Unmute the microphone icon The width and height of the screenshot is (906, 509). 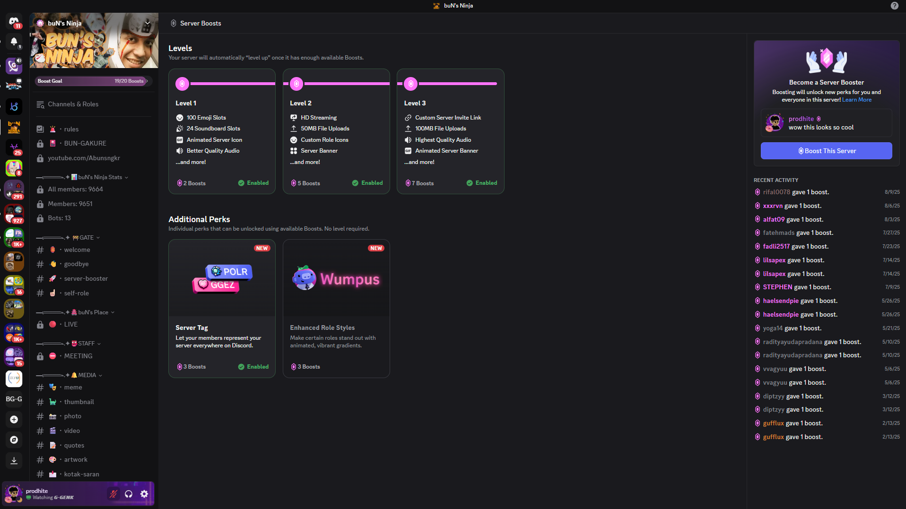pyautogui.click(x=113, y=494)
